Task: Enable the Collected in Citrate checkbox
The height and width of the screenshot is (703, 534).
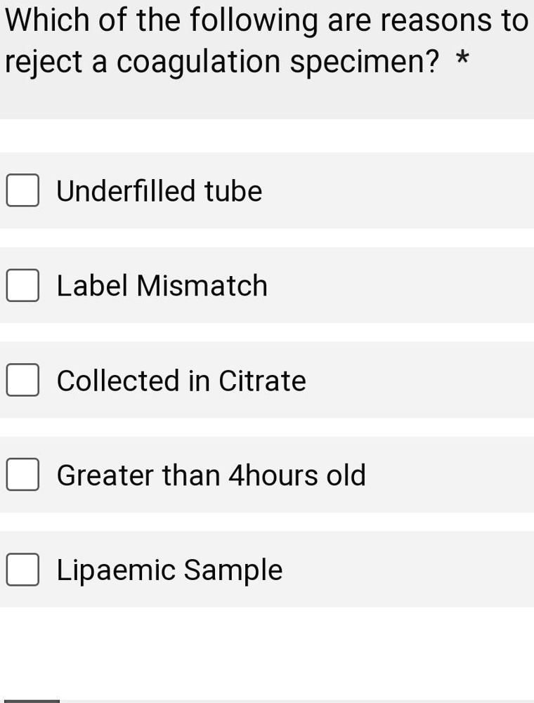Action: pyautogui.click(x=22, y=381)
